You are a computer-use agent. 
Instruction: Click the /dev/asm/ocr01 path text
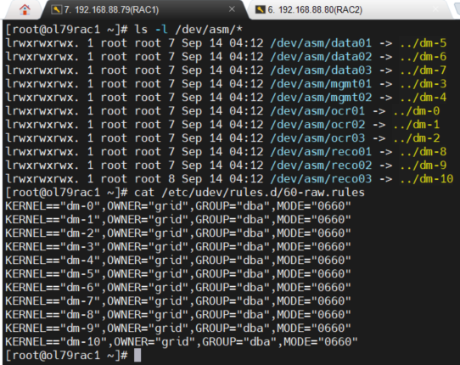click(x=317, y=111)
